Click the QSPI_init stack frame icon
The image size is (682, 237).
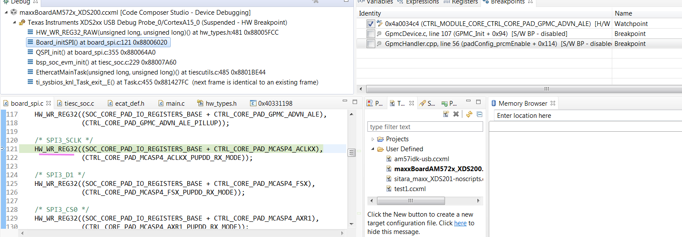tap(30, 52)
